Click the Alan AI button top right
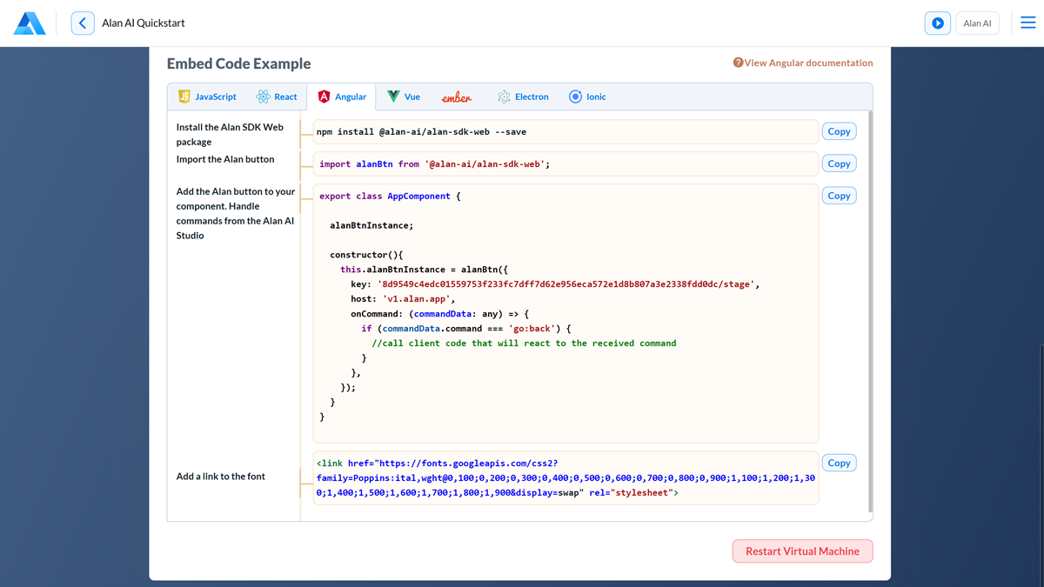The height and width of the screenshot is (587, 1044). tap(977, 23)
